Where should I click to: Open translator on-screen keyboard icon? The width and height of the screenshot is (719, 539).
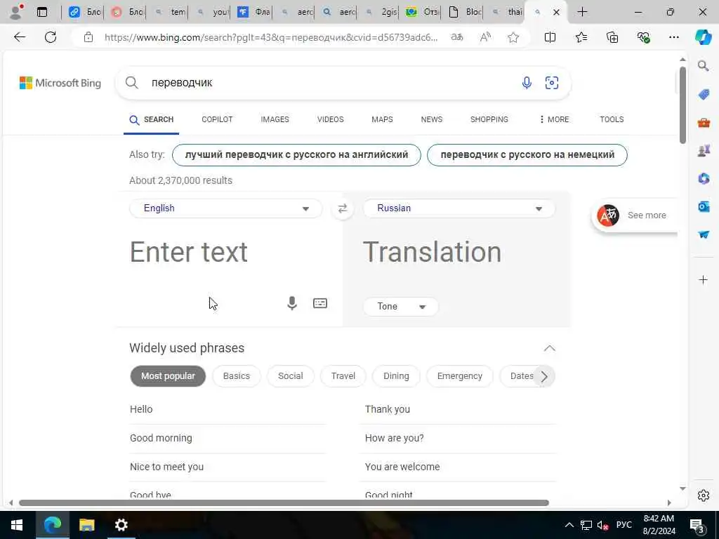(320, 303)
